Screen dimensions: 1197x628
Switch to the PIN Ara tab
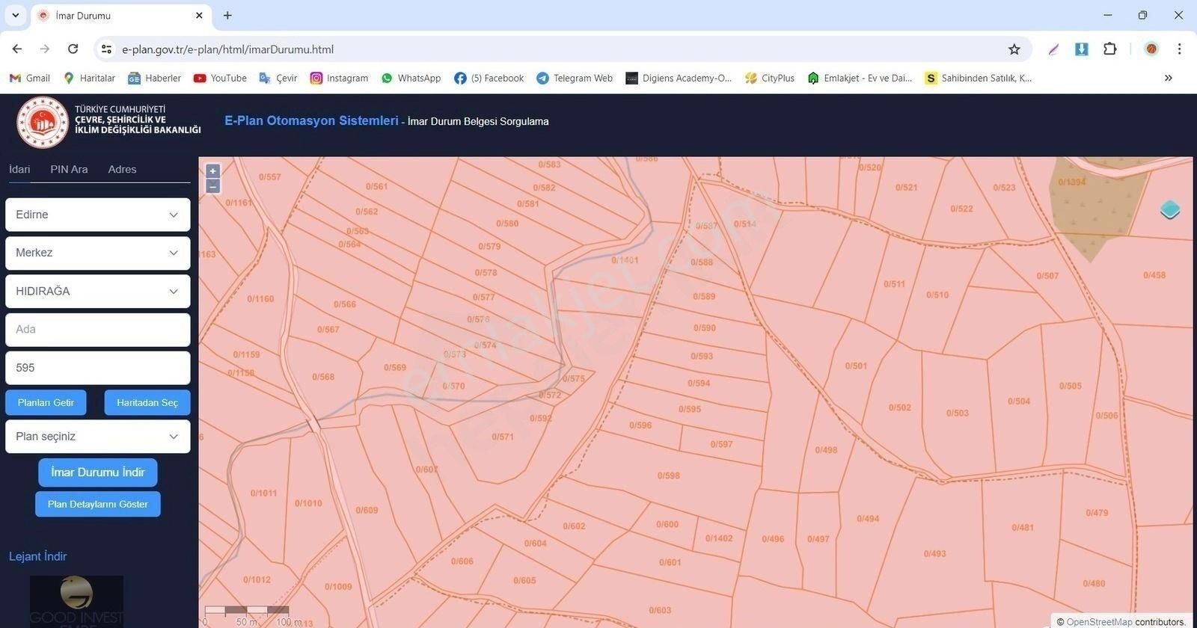(69, 170)
